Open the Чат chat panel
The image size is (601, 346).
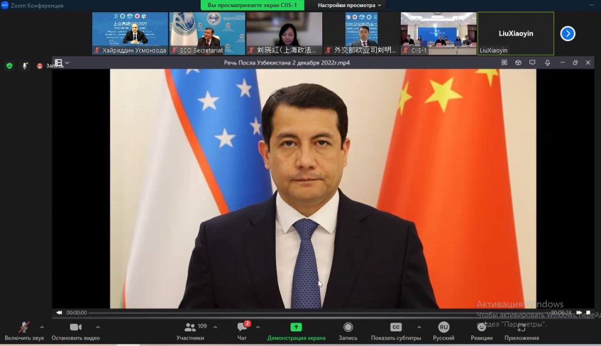[242, 331]
